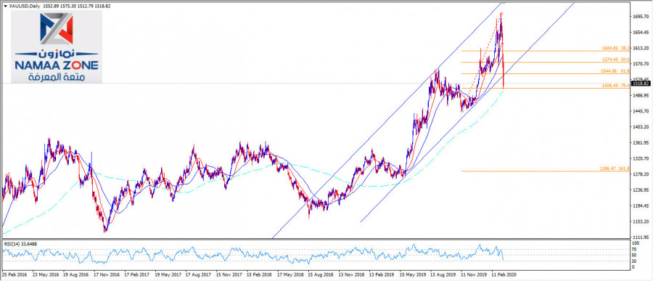Select the NAMAA ZONE brand text
Screen dimensions: 653x281
tap(57, 66)
